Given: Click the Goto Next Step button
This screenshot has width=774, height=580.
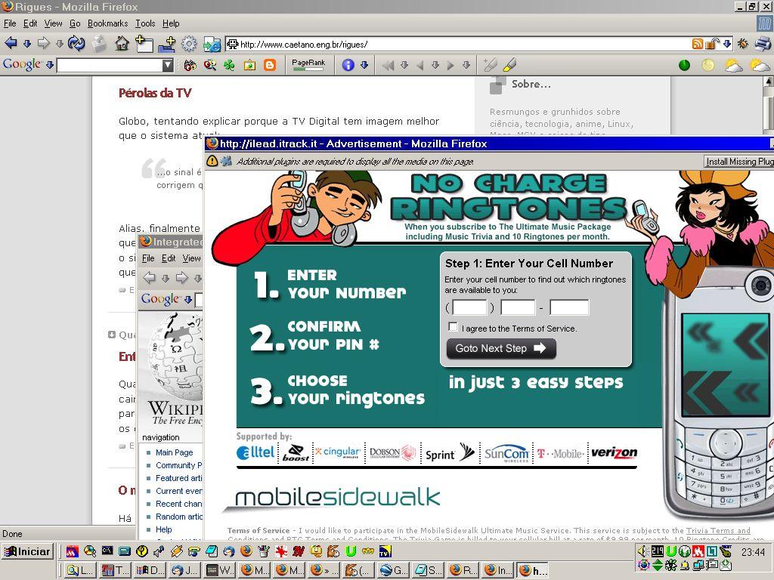Looking at the screenshot, I should point(501,348).
